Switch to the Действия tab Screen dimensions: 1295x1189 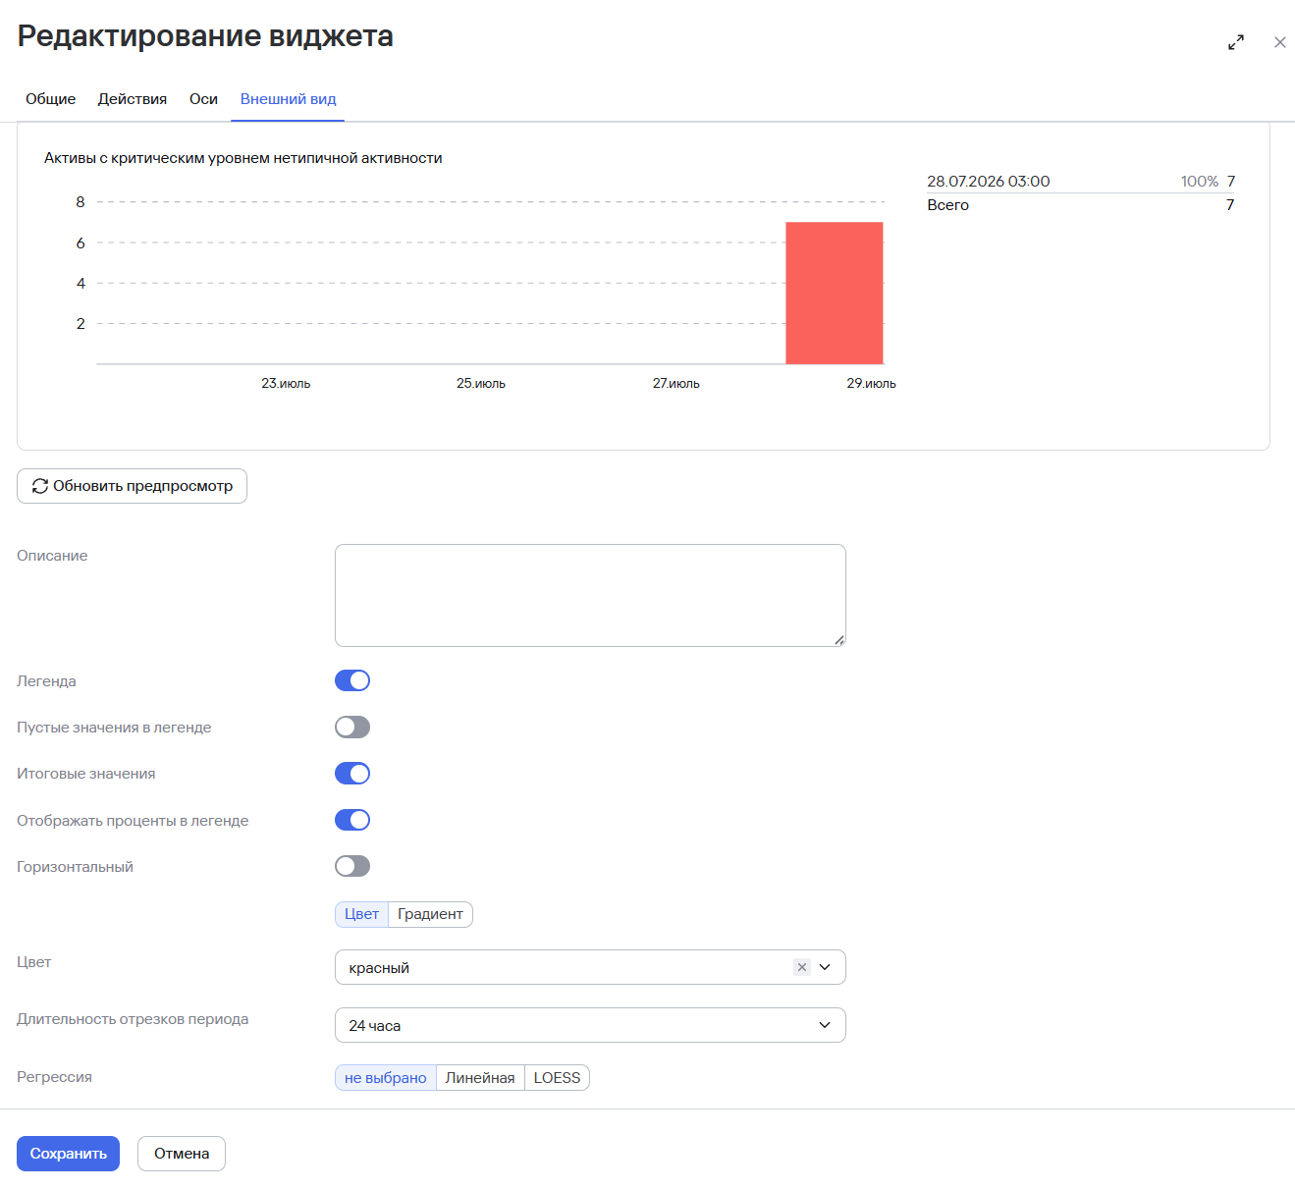pos(133,99)
